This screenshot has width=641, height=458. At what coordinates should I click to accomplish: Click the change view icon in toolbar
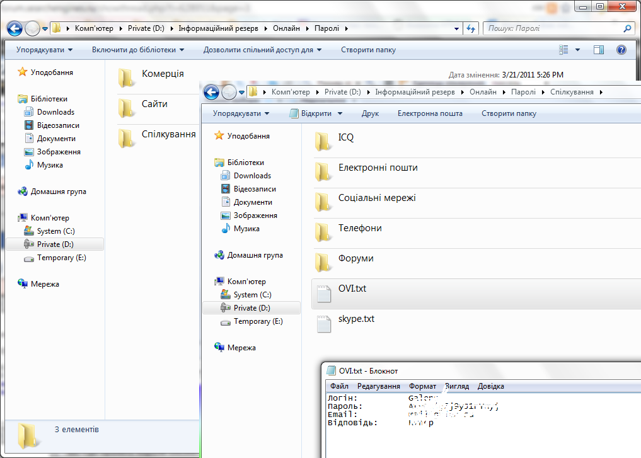(564, 50)
